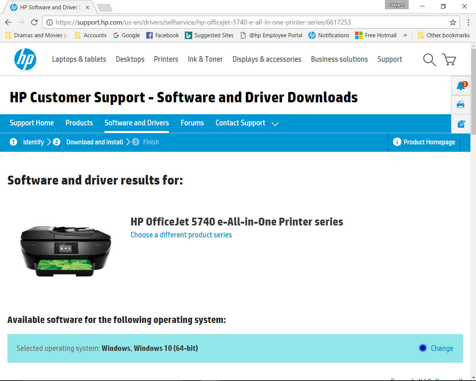Go to the Identify step
Screen dimensions: 476x381
(33, 142)
